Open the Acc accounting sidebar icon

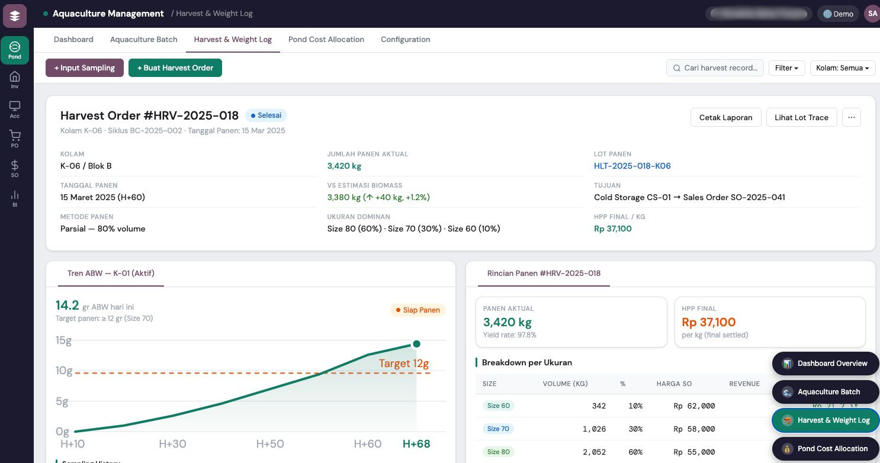tap(15, 110)
